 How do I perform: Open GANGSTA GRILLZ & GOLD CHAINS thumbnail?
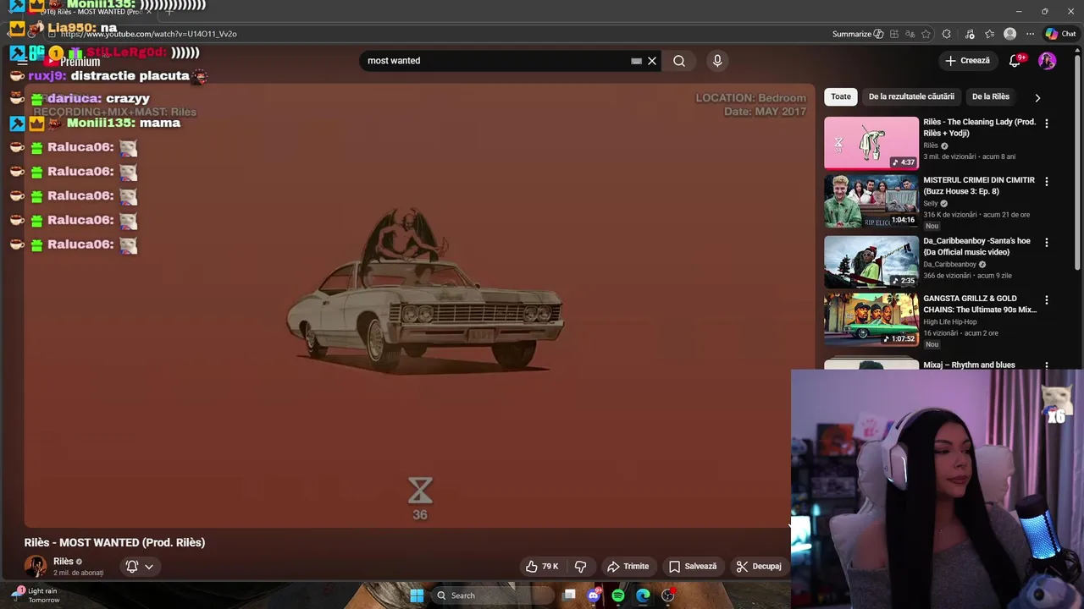coord(871,320)
